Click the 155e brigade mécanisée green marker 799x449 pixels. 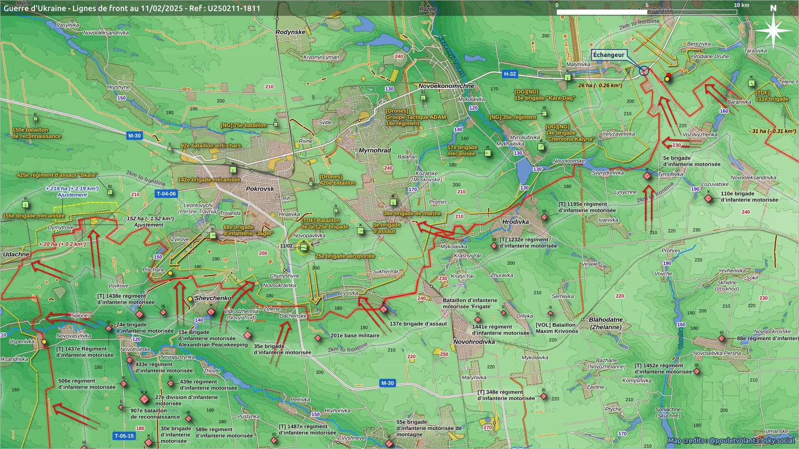tap(25, 205)
